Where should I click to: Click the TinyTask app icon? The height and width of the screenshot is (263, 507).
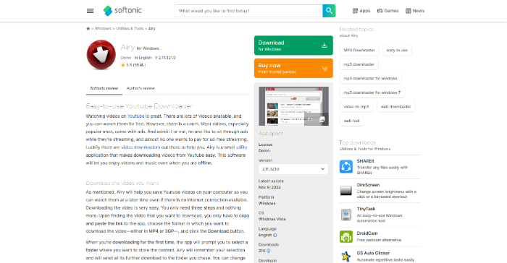pos(346,215)
